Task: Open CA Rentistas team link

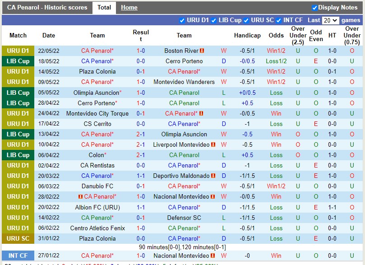Action: click(97, 166)
